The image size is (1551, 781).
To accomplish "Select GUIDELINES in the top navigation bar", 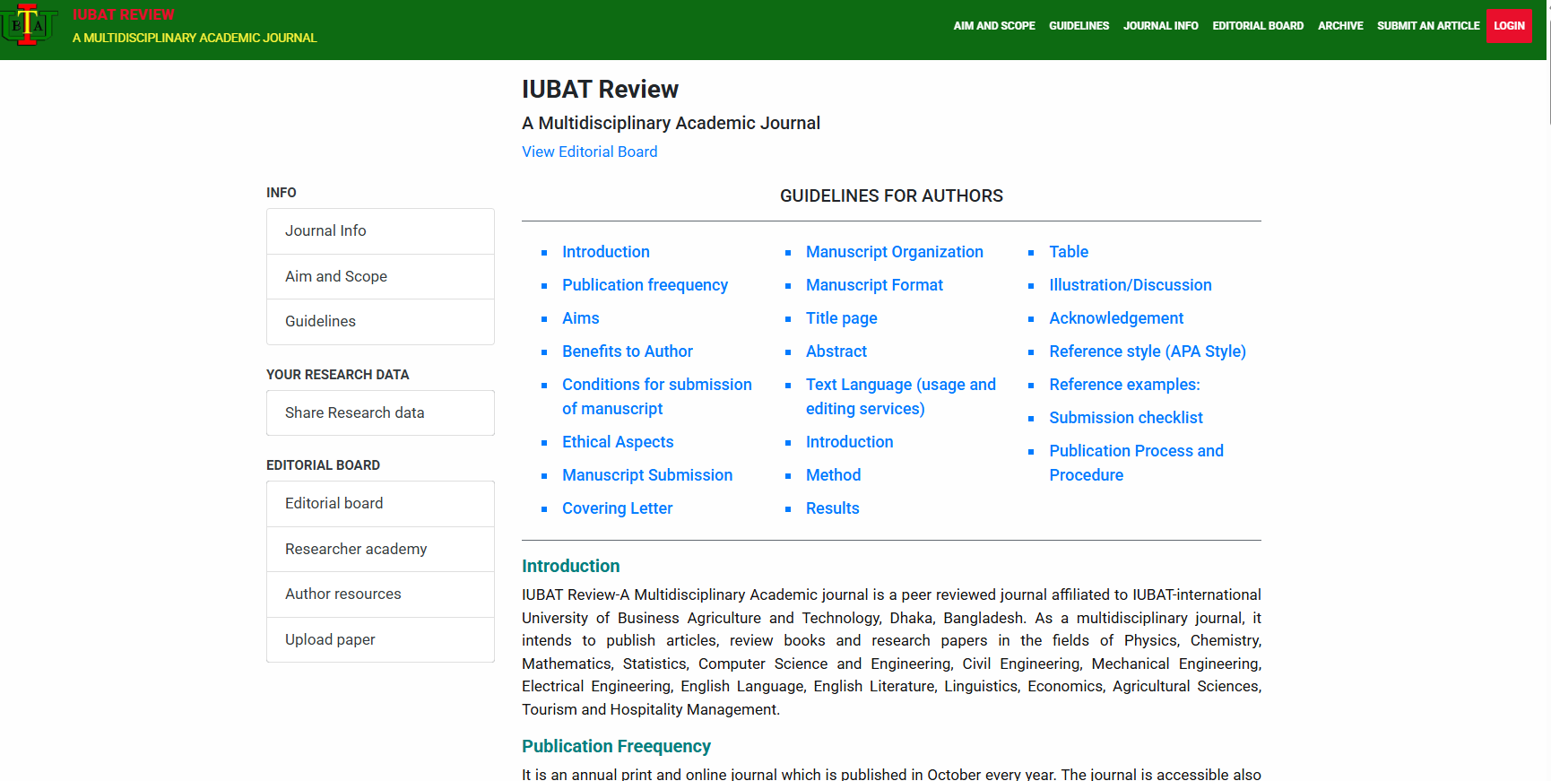I will click(x=1079, y=26).
